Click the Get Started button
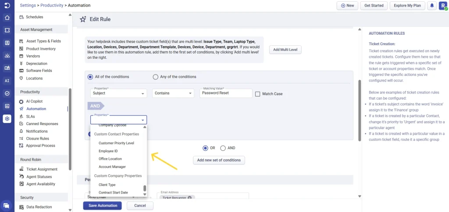Screen dimensions: 449x212 tap(374, 5)
